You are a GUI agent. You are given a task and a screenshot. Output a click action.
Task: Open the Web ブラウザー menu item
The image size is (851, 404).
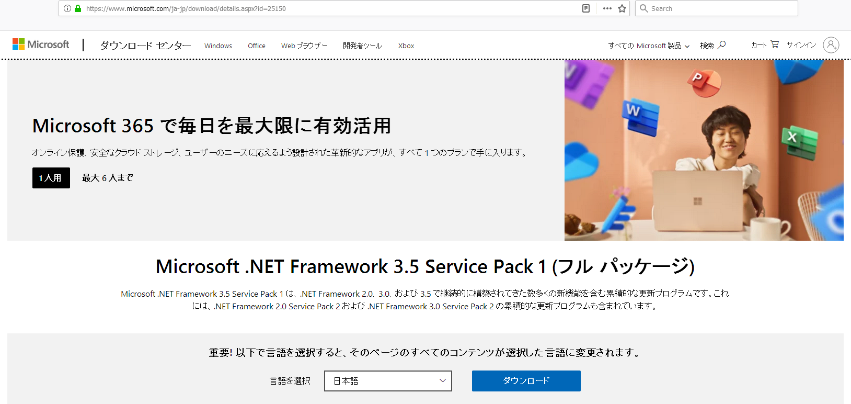(304, 46)
